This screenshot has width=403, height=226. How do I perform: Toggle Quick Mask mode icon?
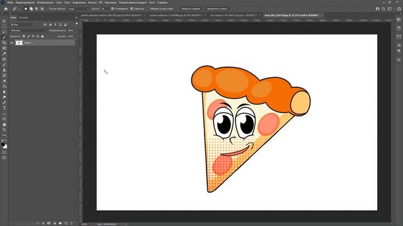(4, 153)
